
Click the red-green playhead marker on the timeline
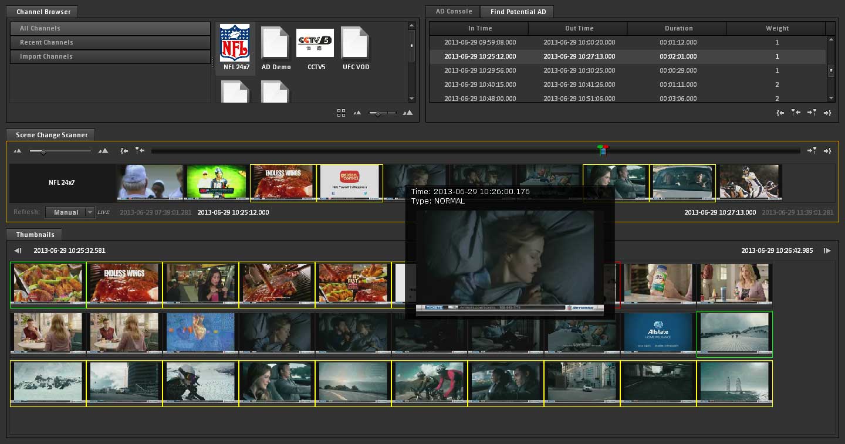click(603, 150)
